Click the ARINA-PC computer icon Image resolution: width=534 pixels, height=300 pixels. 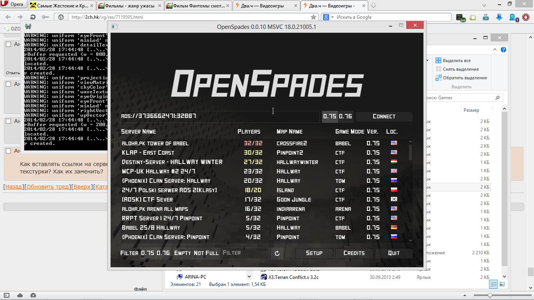[180, 277]
